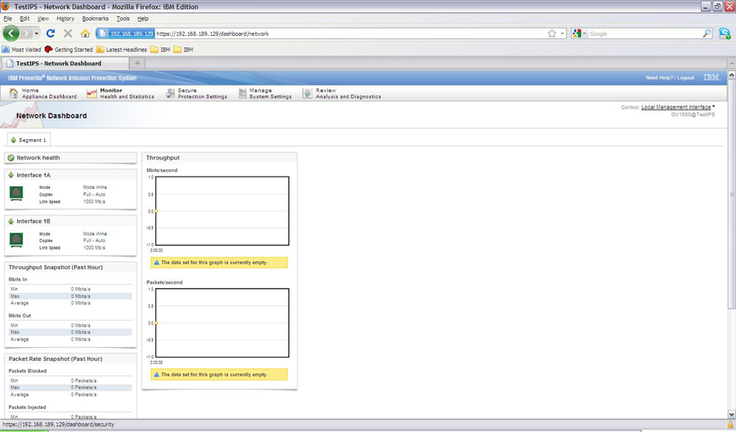Open a new browser tab

(137, 63)
